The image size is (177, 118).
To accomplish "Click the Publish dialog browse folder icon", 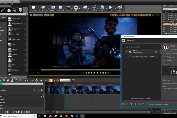I will point(124,104).
